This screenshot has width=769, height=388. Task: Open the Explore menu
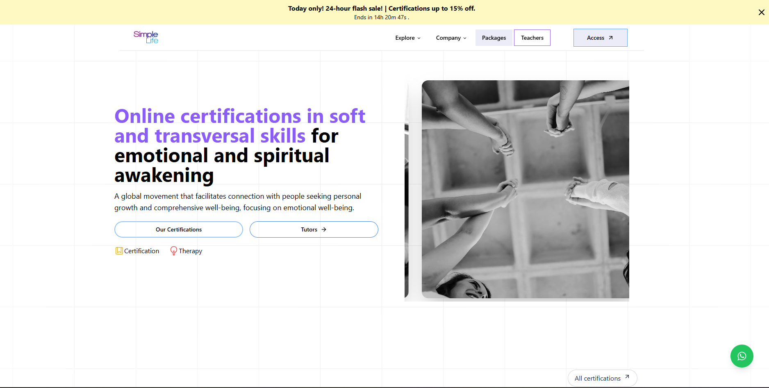click(x=405, y=38)
